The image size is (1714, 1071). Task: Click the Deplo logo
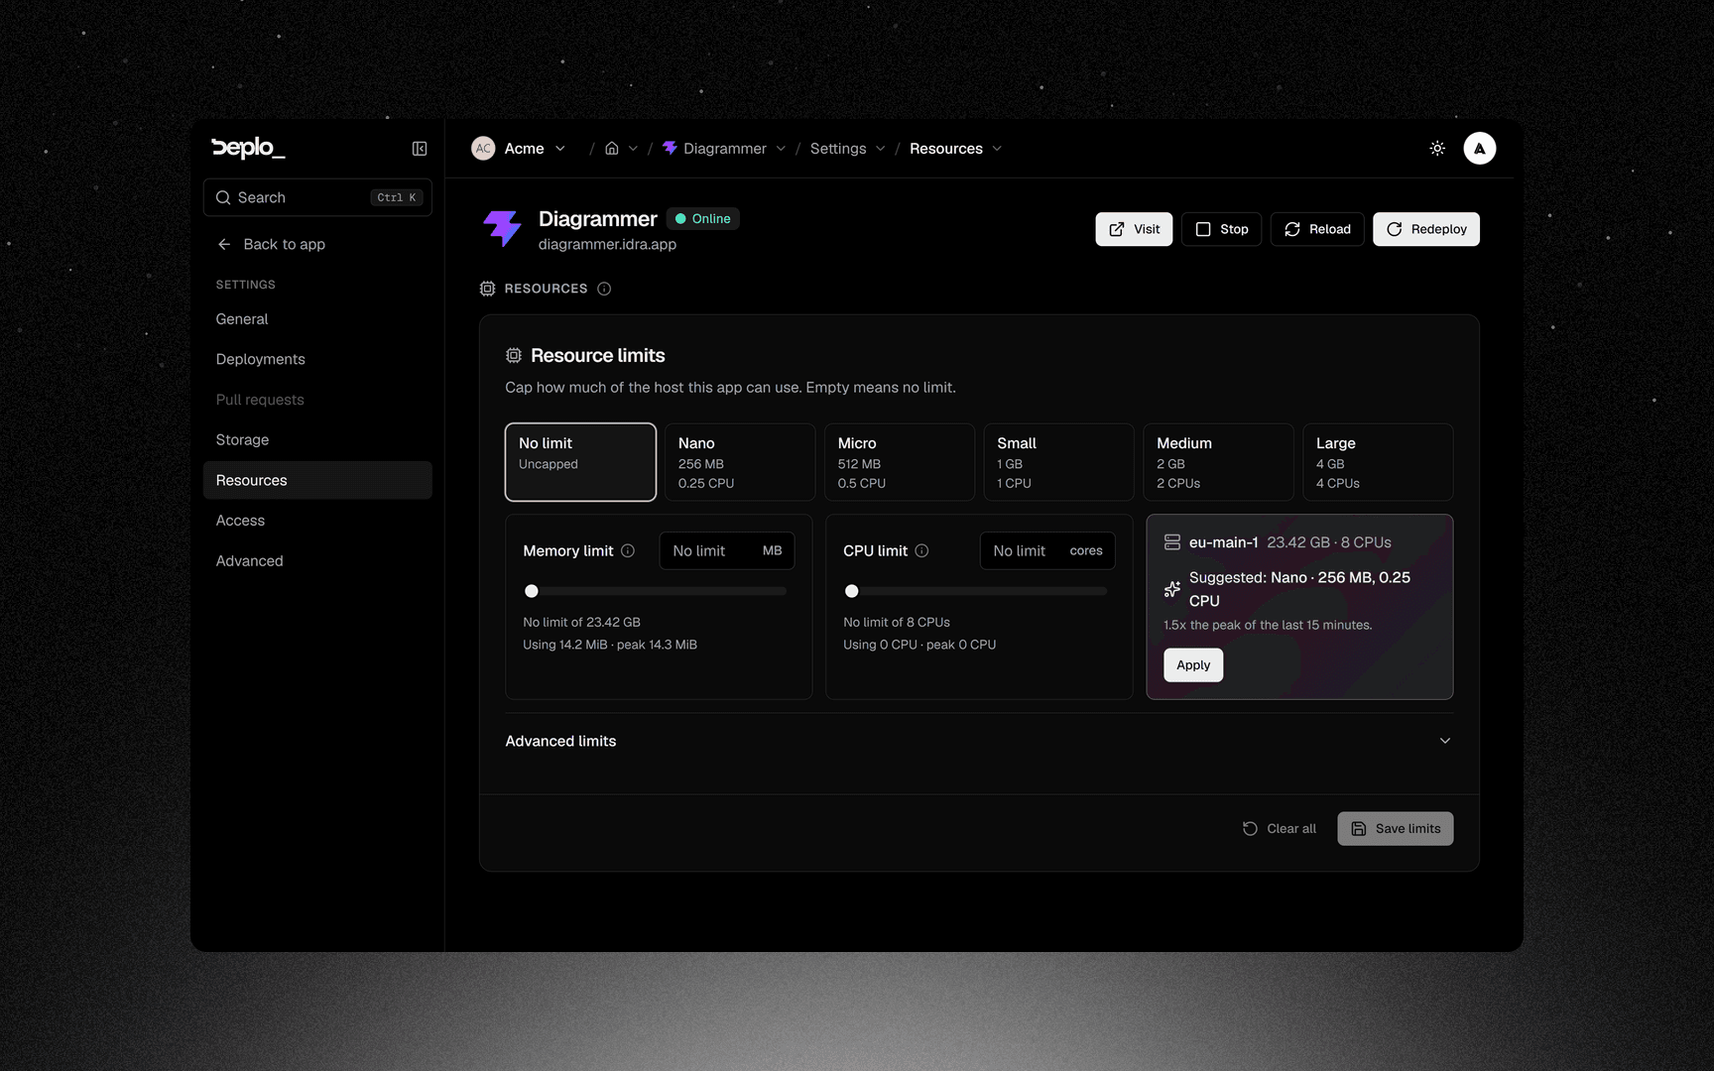[248, 148]
